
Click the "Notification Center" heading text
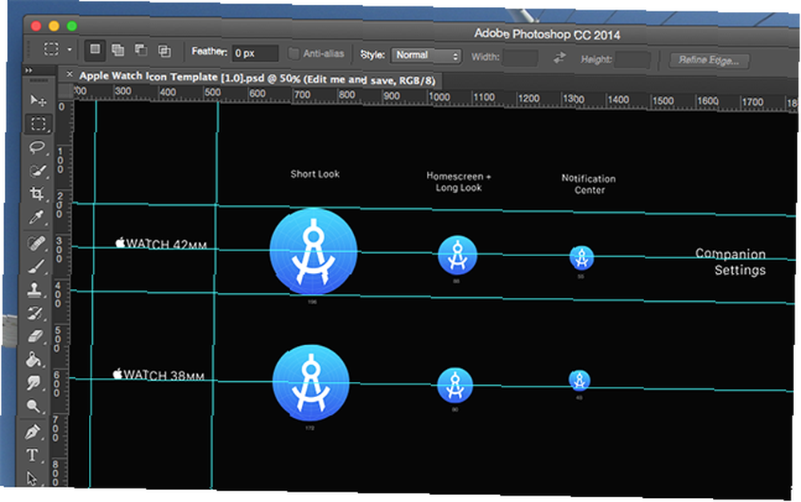(589, 184)
